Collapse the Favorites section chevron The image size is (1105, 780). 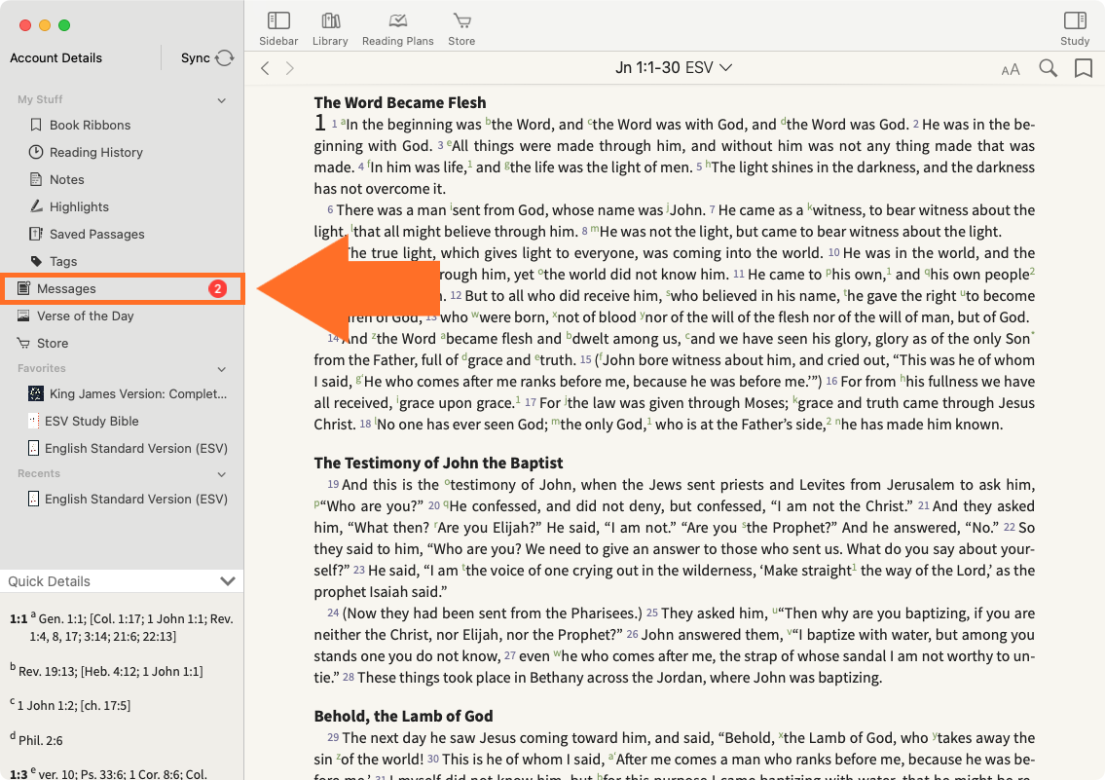pos(221,369)
